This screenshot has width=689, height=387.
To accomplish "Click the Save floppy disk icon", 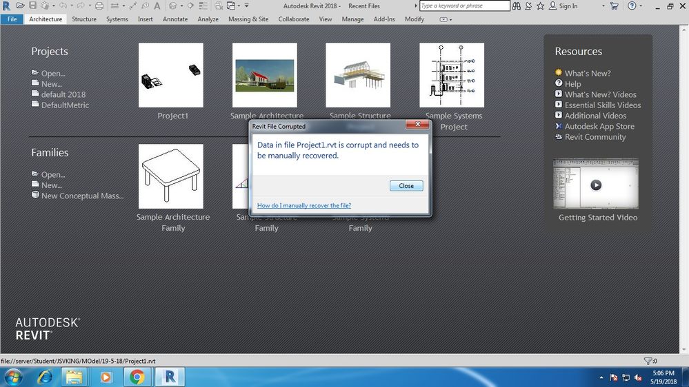I will tap(33, 6).
